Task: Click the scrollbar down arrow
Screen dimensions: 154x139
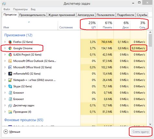Action: [x=150, y=124]
